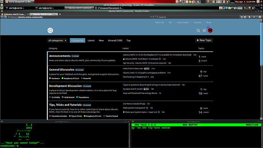Open the Unread (108) tab
This screenshot has height=148, width=263.
point(115,40)
